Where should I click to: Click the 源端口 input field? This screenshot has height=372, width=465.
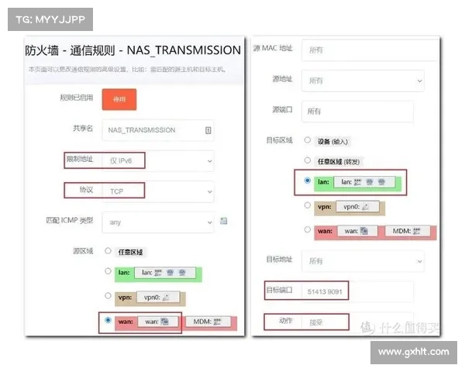pos(357,112)
